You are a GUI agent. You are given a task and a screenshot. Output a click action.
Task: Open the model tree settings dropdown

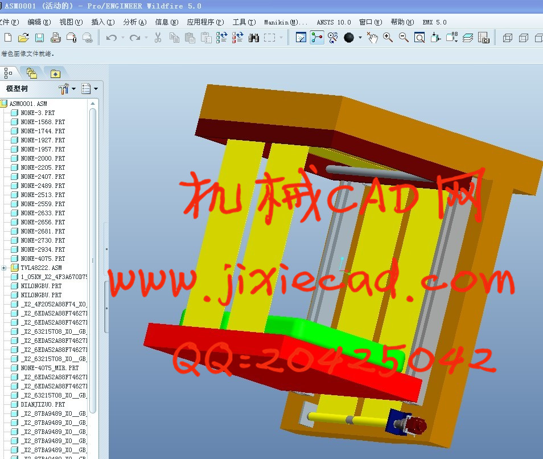click(67, 89)
